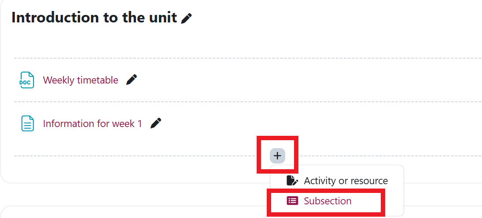Image resolution: width=482 pixels, height=218 pixels.
Task: Click the DOC file icon for Weekly timetable
Action: click(27, 80)
